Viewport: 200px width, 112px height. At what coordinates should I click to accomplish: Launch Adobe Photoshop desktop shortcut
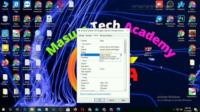pos(181,21)
